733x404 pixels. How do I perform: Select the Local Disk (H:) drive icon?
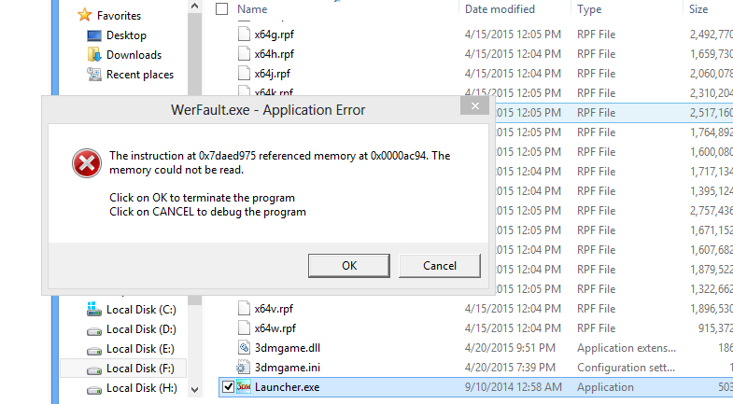point(94,389)
